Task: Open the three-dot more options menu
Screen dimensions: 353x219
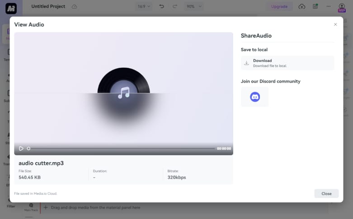Action: click(329, 6)
